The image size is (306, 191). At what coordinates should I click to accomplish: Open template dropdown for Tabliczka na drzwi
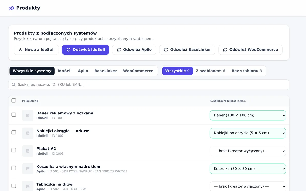point(248,186)
